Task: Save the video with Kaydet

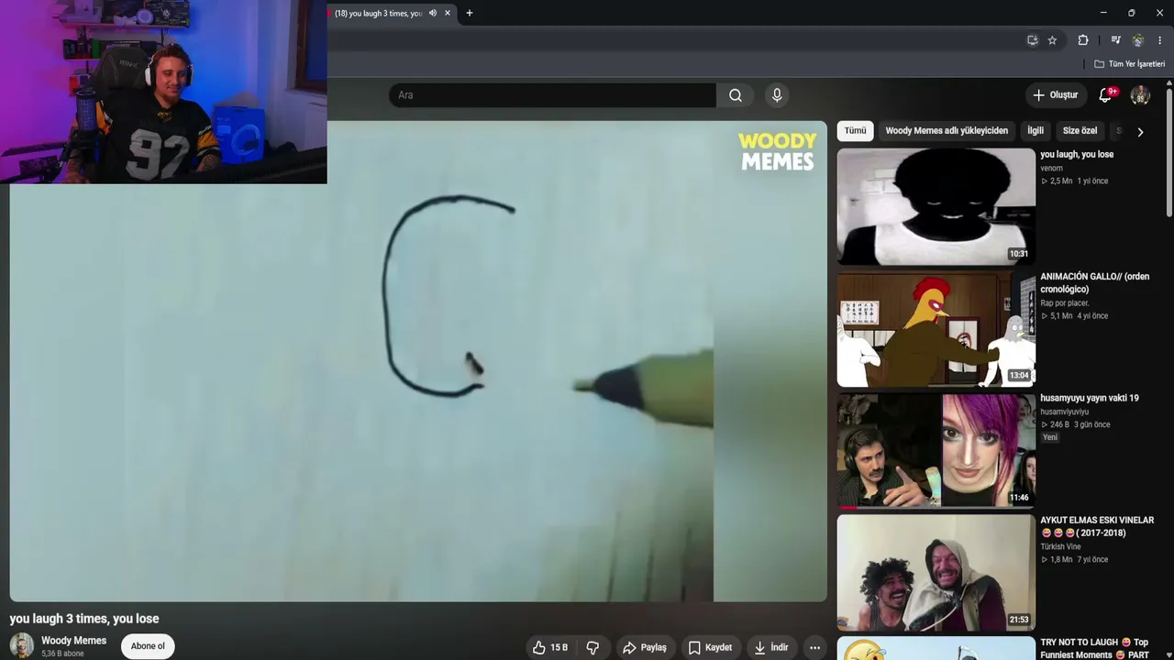Action: (710, 647)
